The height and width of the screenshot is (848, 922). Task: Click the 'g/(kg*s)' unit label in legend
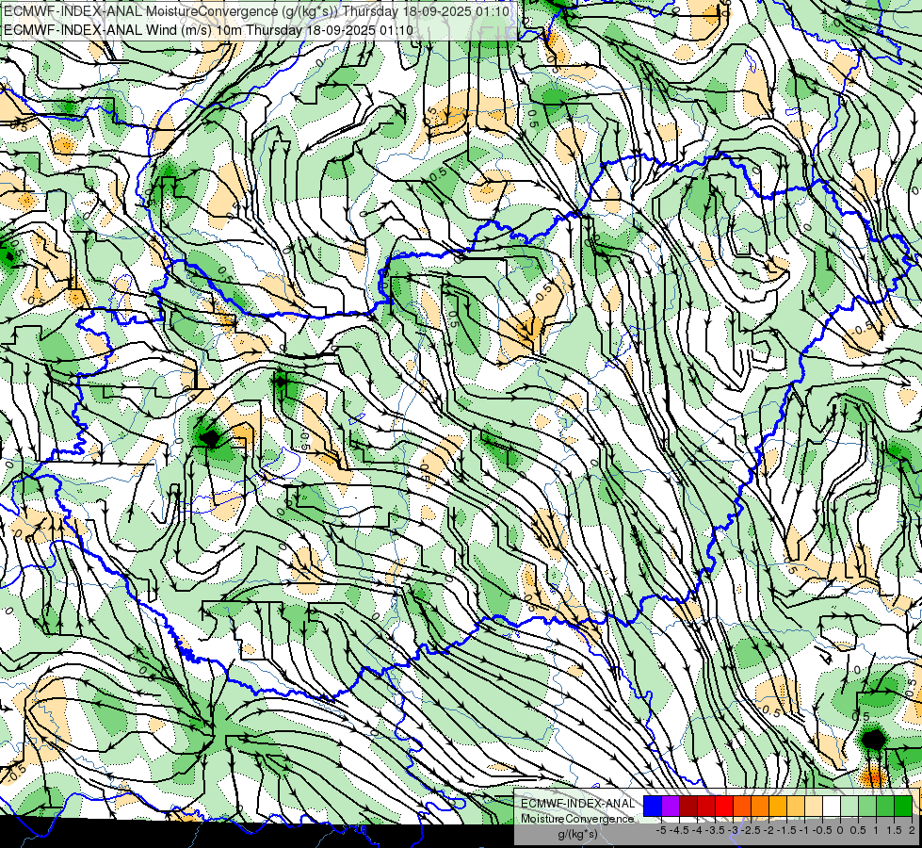tap(577, 834)
